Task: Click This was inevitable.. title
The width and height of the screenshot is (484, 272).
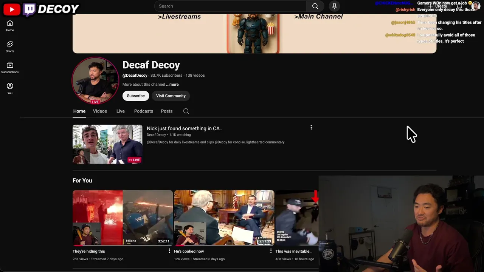Action: 293,251
